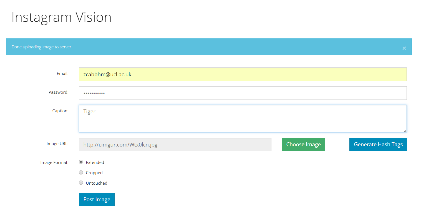Viewport: 426px width, 217px height.
Task: Click the 'Password:' field label
Action: pos(59,92)
